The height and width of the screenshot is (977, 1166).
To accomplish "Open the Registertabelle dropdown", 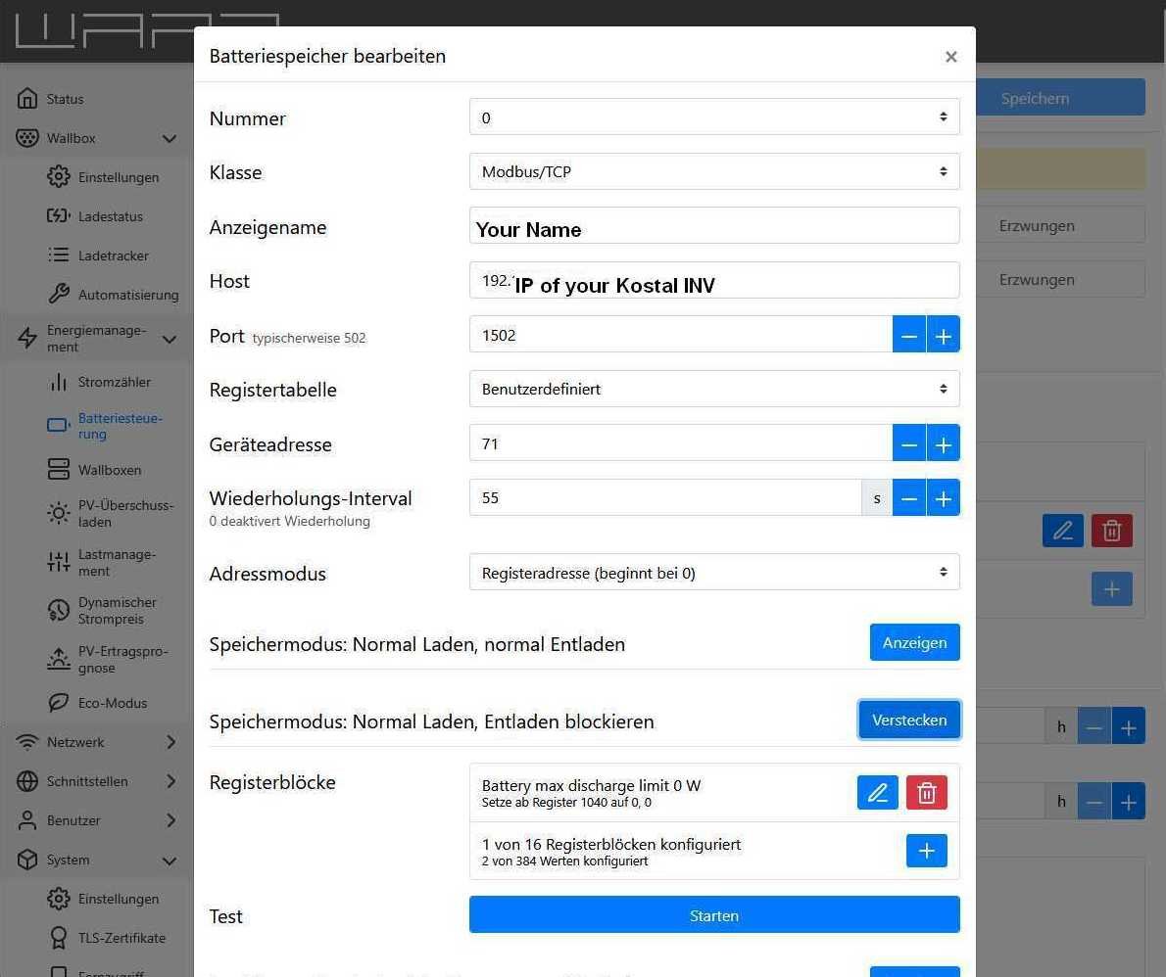I will click(713, 389).
